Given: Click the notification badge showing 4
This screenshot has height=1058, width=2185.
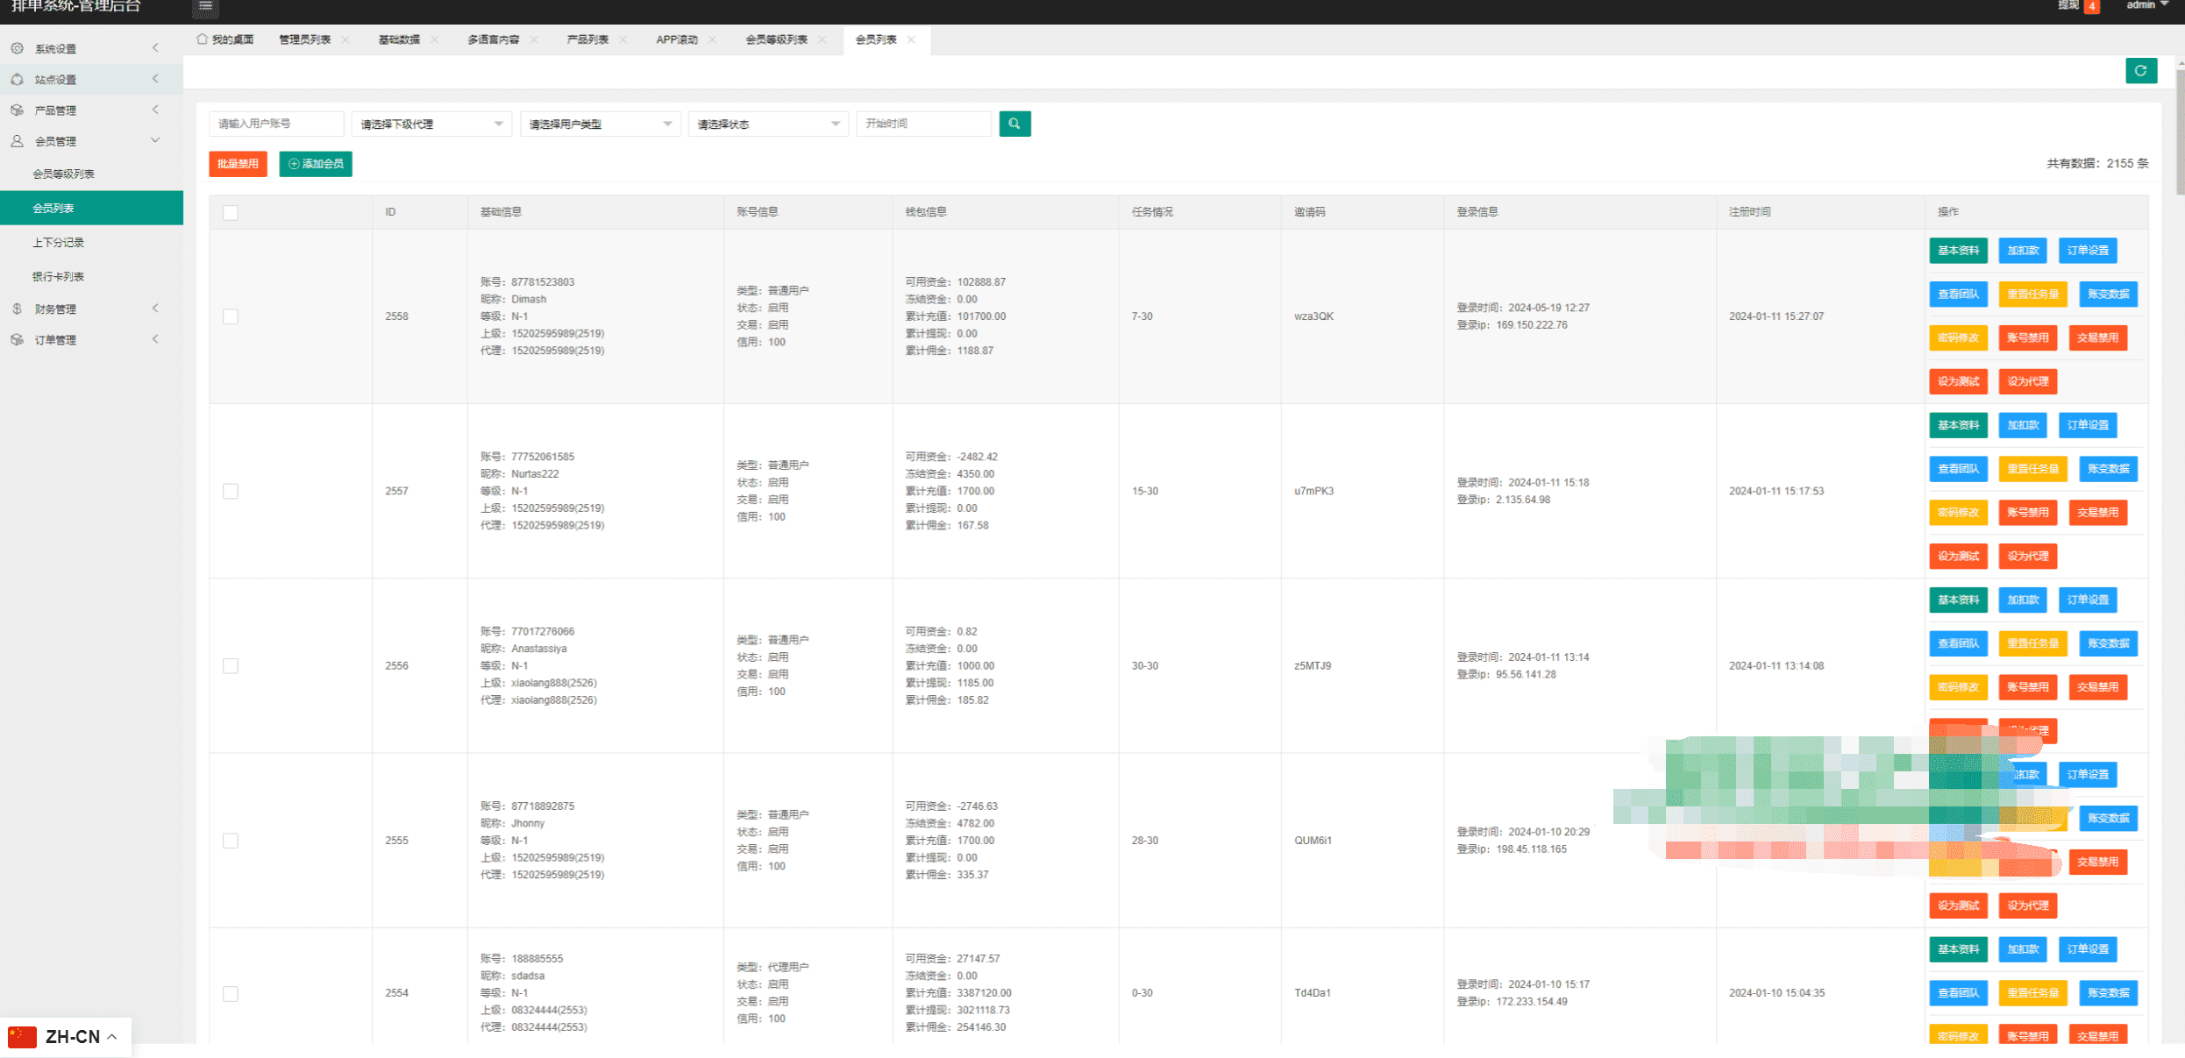Looking at the screenshot, I should coord(2092,6).
